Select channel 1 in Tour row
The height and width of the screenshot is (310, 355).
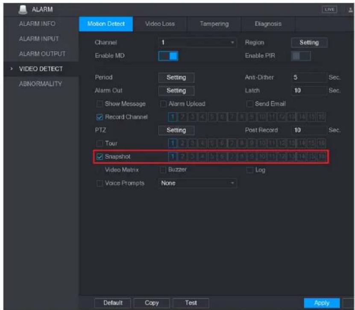[173, 143]
